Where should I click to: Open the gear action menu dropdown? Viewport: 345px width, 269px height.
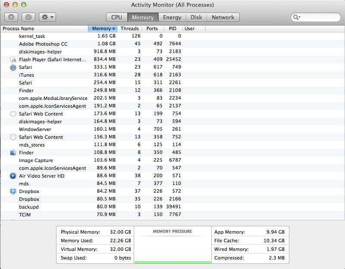pyautogui.click(x=47, y=17)
